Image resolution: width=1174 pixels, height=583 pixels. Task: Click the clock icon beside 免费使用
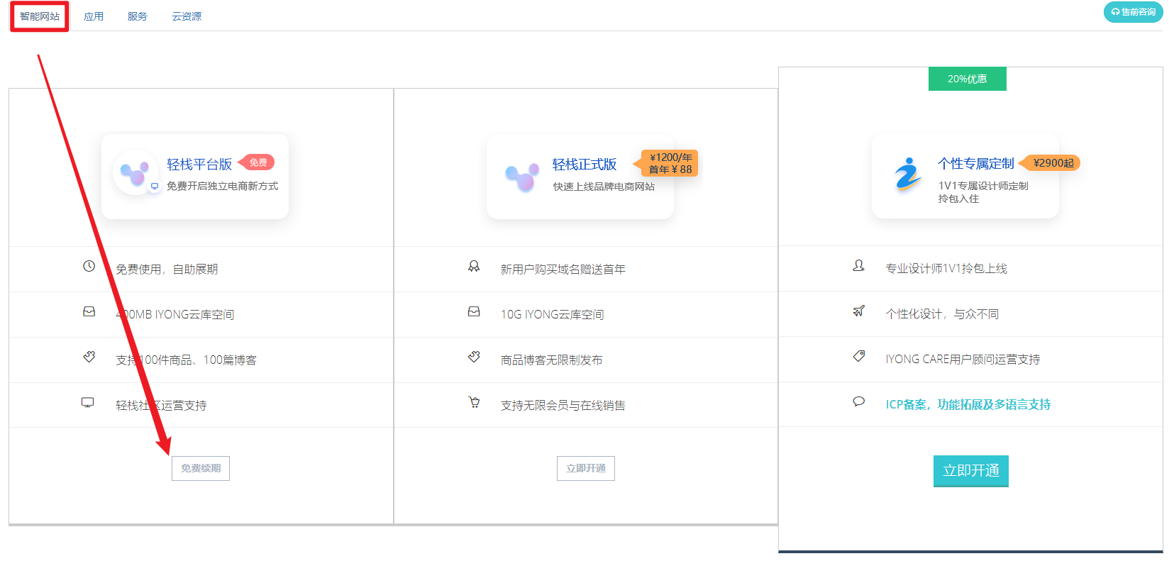pyautogui.click(x=89, y=266)
